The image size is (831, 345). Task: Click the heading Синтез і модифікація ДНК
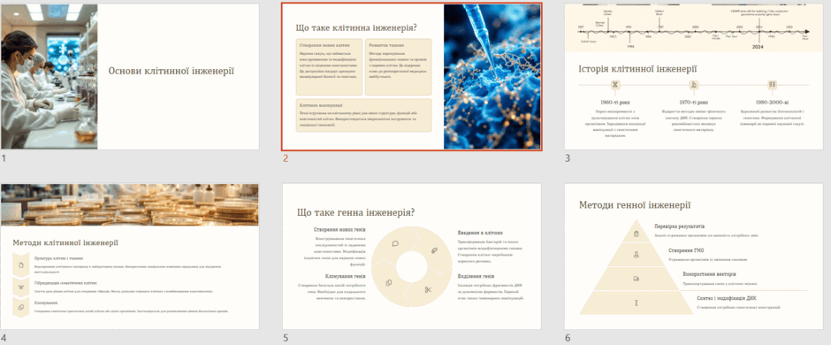click(x=727, y=298)
